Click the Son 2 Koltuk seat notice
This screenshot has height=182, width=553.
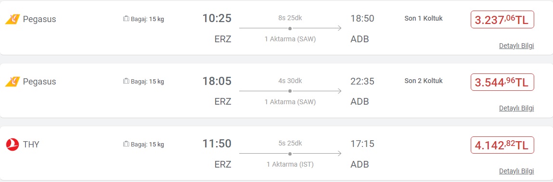click(423, 81)
